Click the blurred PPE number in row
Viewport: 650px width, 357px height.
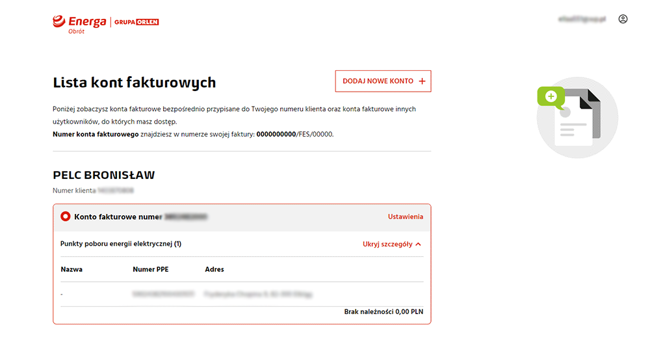point(163,294)
